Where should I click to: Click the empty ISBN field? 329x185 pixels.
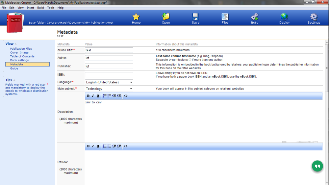click(109, 74)
